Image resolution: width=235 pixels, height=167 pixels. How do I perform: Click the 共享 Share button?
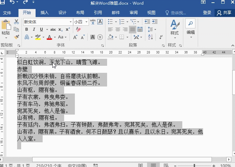point(224,13)
